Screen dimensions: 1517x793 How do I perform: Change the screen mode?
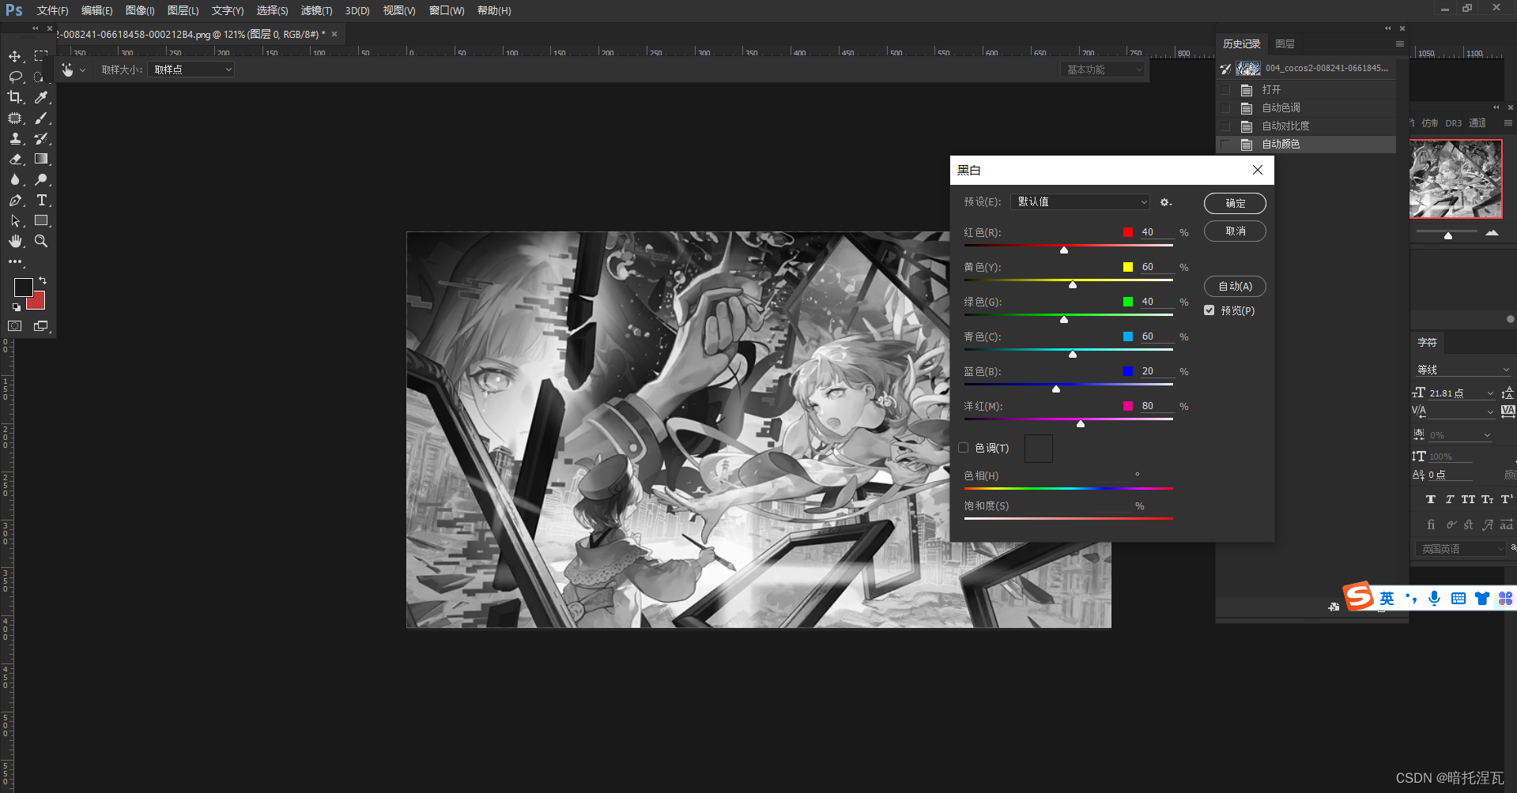click(41, 325)
